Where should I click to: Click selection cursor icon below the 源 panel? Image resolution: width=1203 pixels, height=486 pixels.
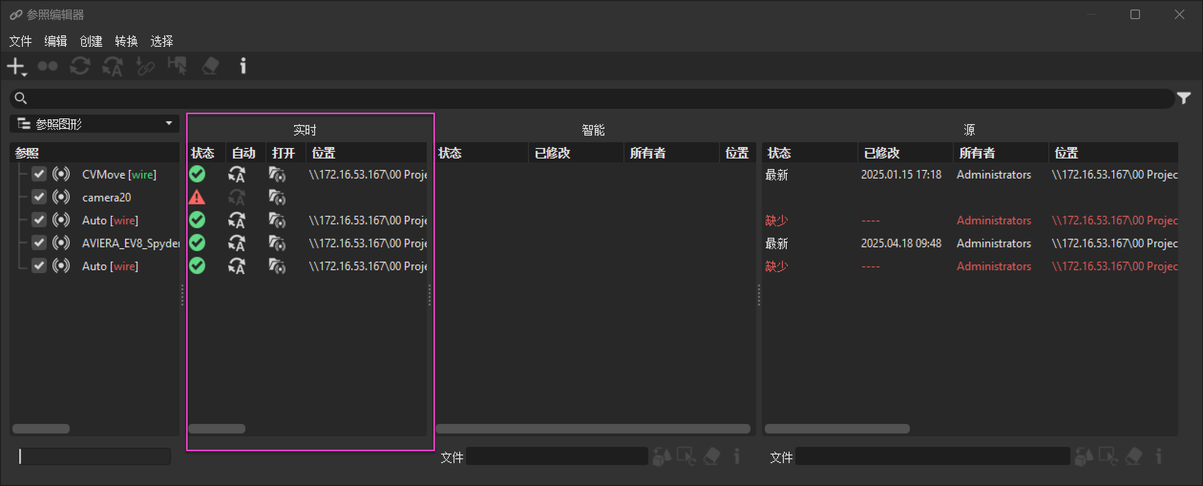pyautogui.click(x=1108, y=456)
